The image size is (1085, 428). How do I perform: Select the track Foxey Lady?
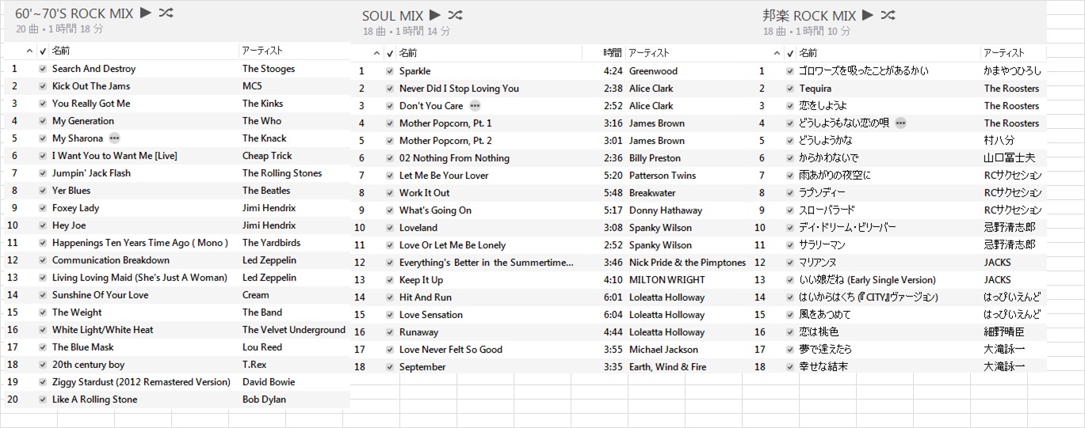[76, 208]
